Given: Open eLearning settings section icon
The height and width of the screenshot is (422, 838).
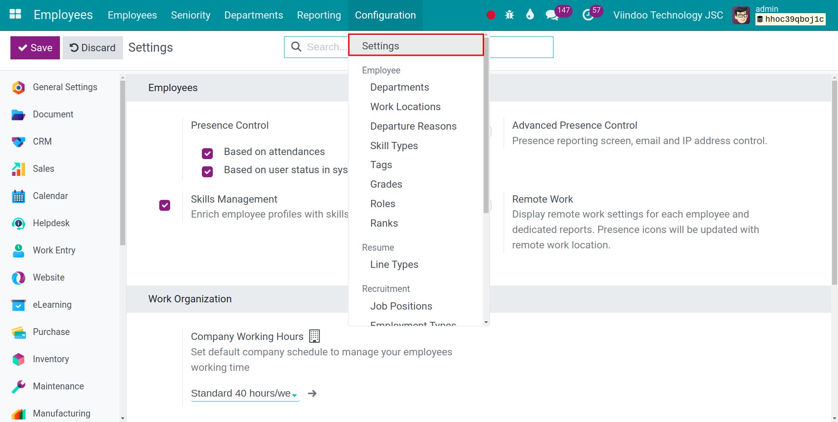Looking at the screenshot, I should pyautogui.click(x=18, y=305).
